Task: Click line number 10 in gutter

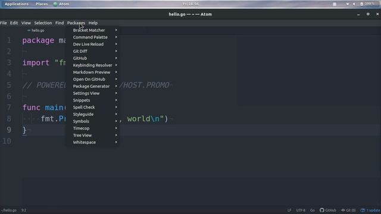Action: coord(7,141)
